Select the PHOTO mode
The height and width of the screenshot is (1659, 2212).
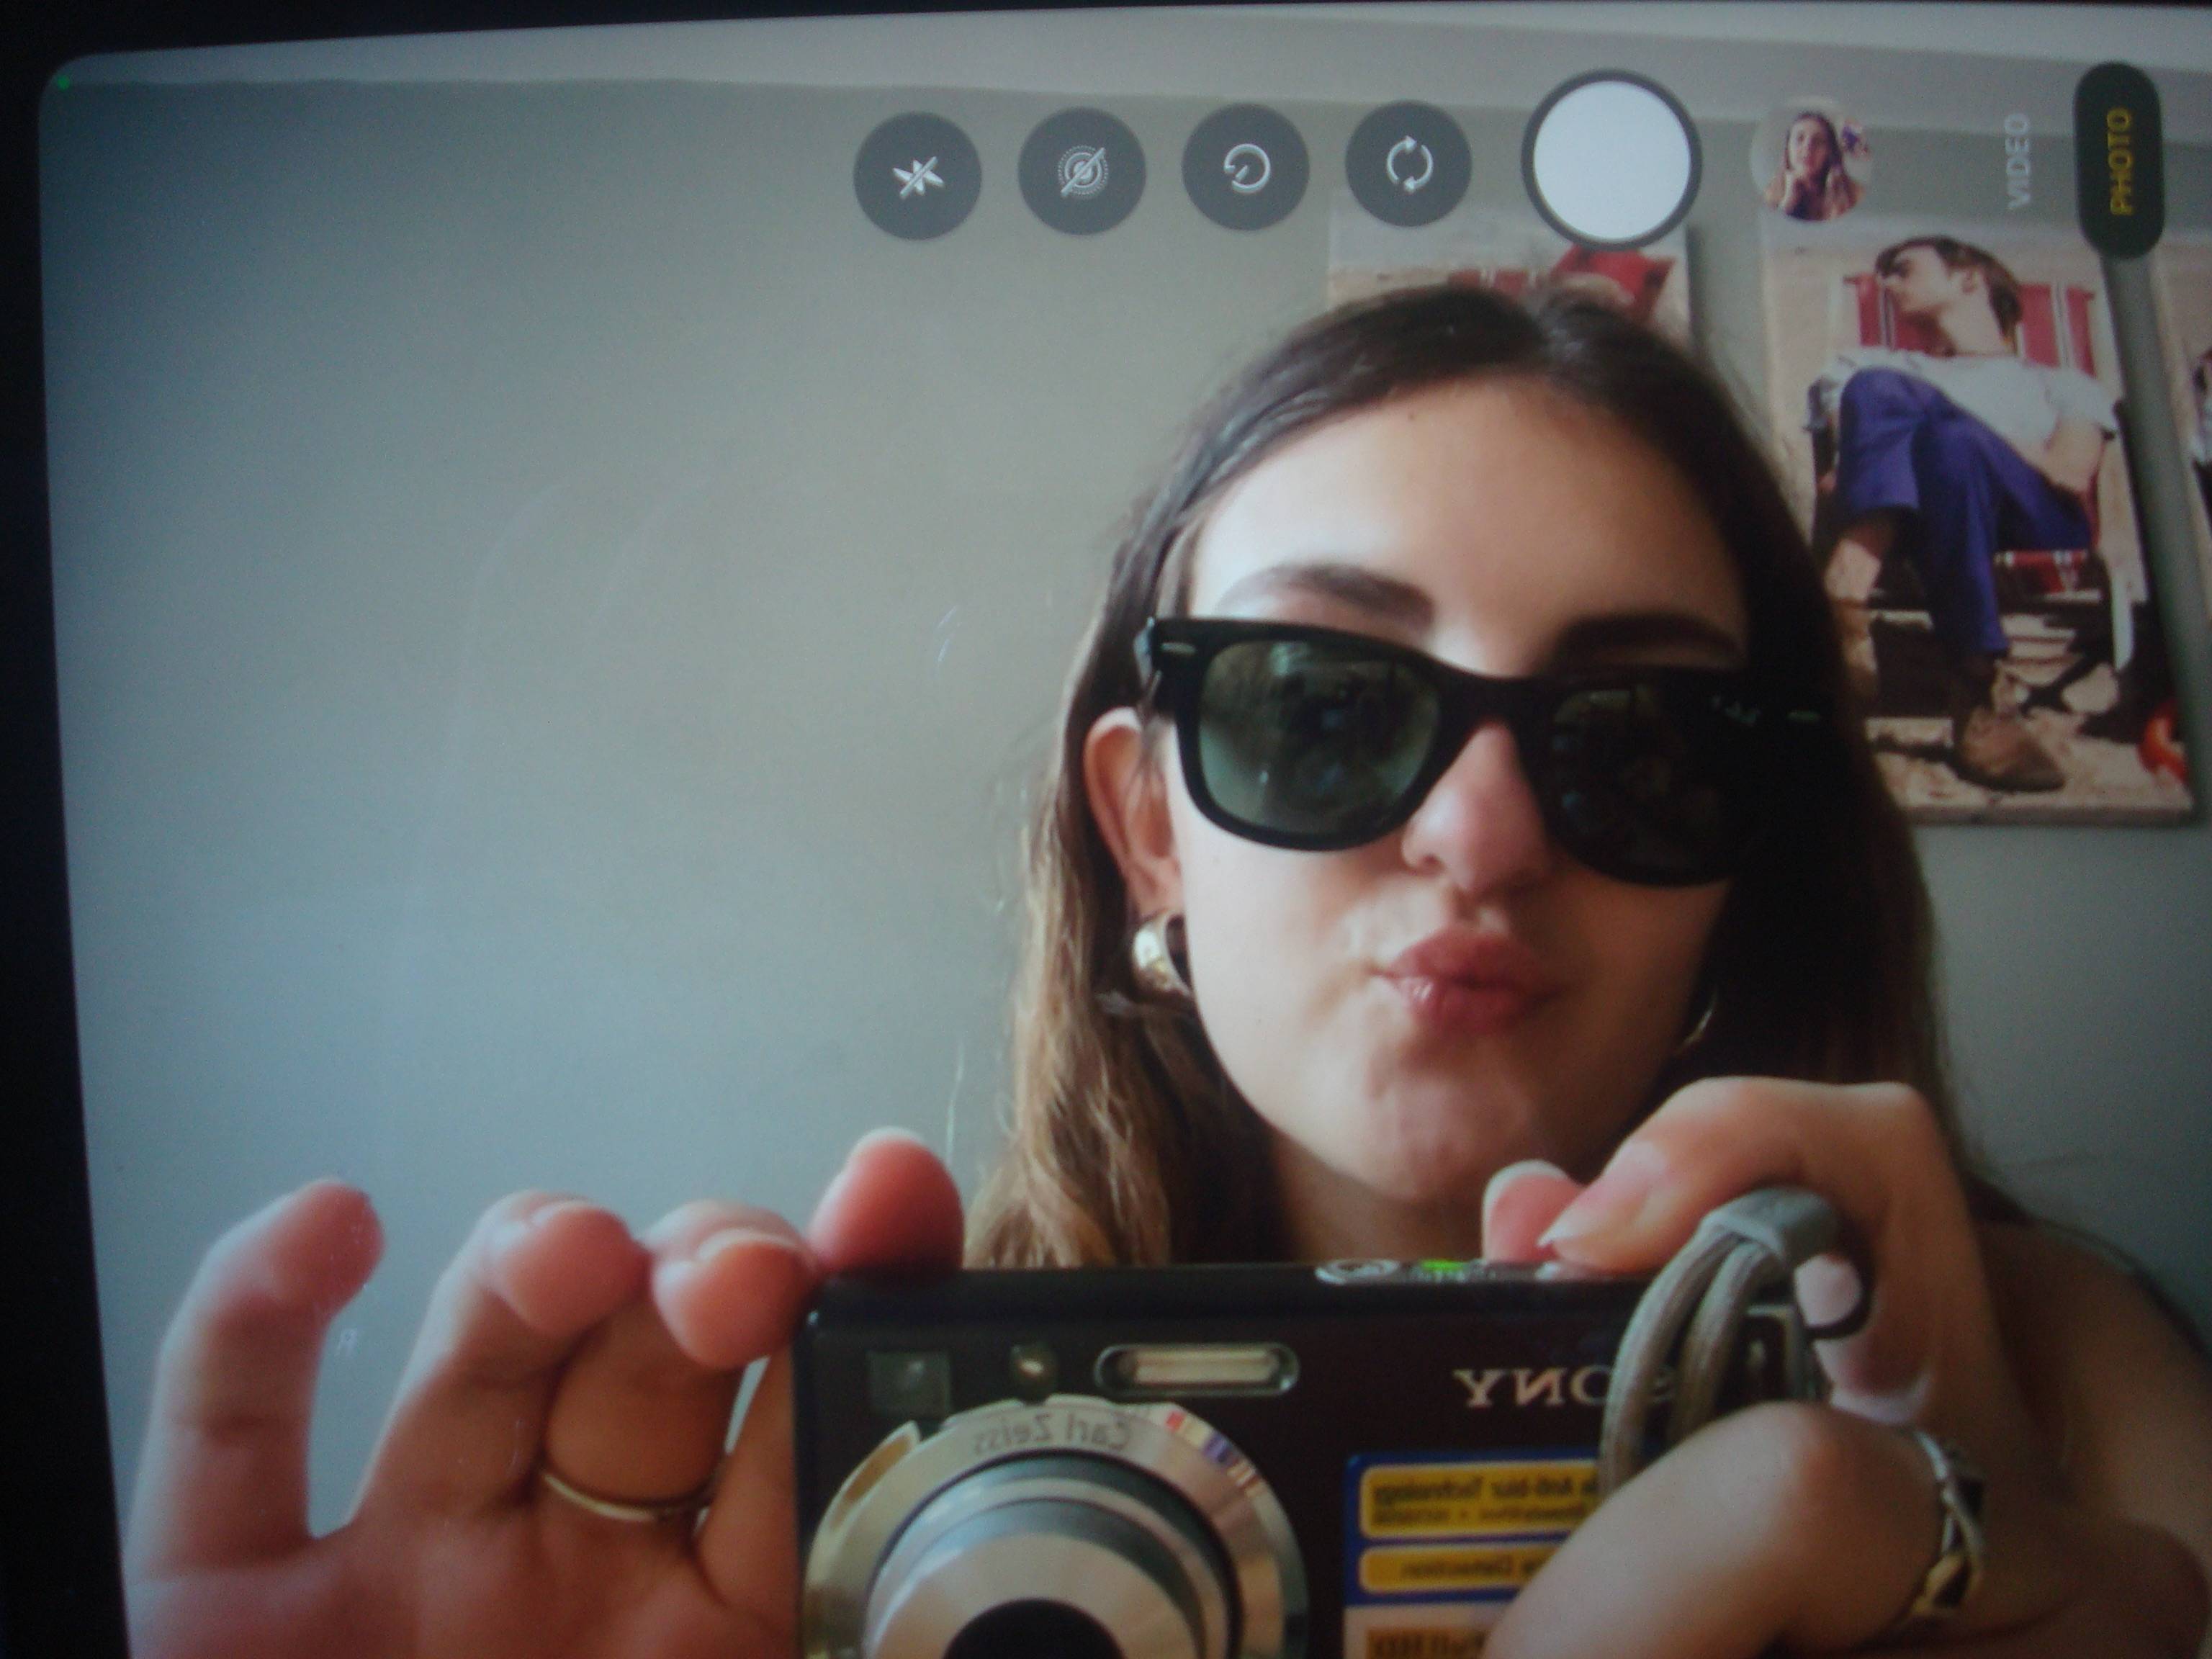tap(2119, 160)
